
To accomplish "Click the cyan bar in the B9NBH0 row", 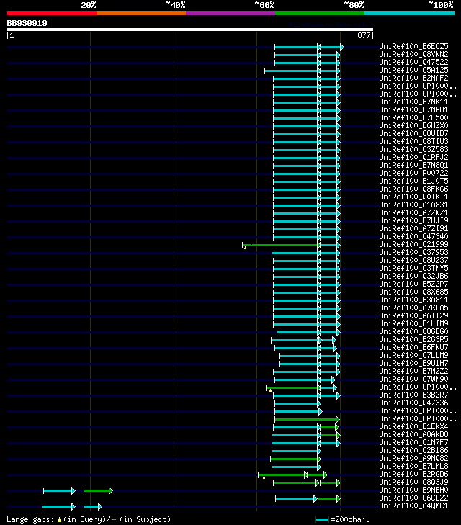I will pyautogui.click(x=59, y=491).
